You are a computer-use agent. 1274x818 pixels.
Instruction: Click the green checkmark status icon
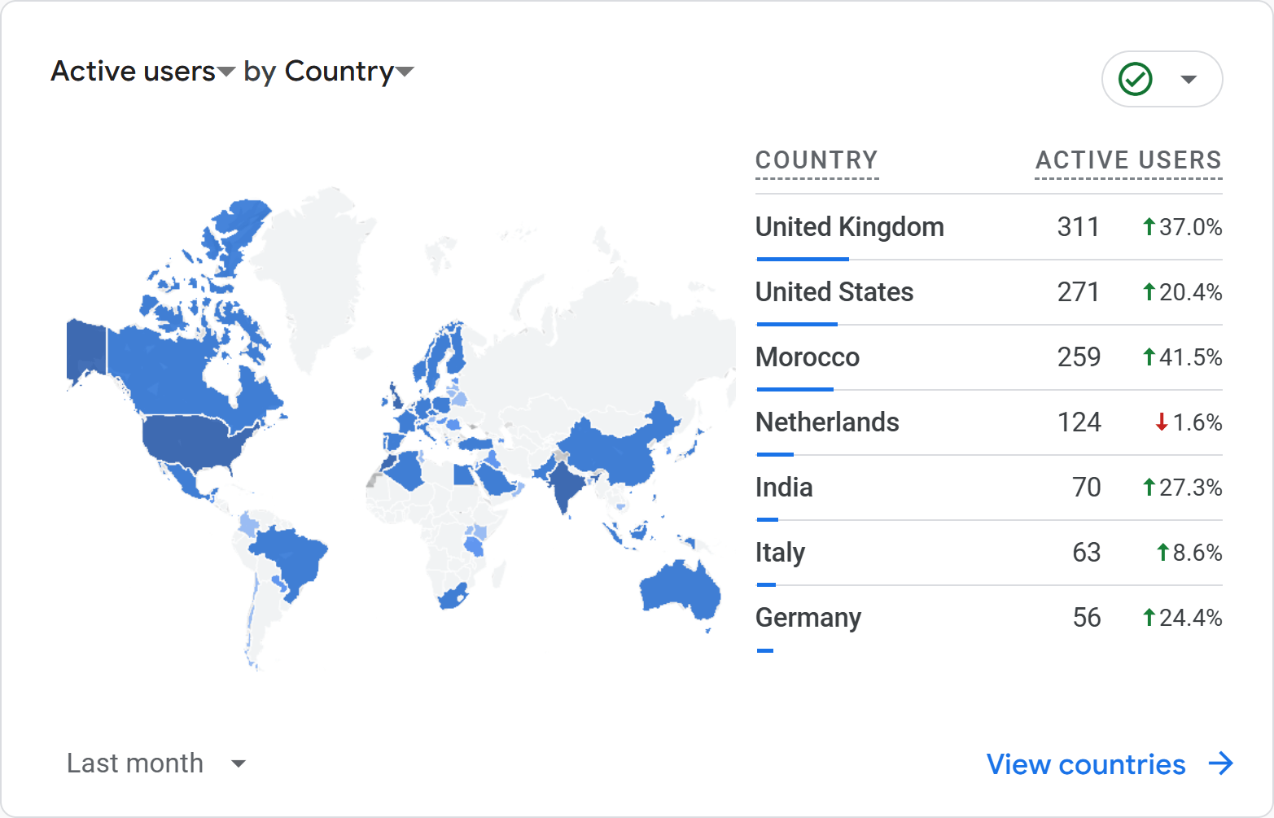(1135, 79)
